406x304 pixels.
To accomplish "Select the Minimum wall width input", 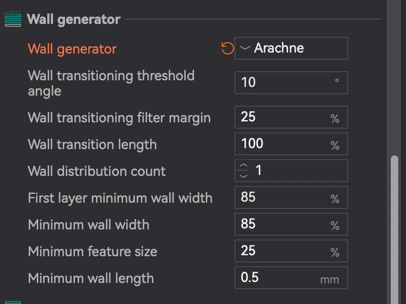I will pyautogui.click(x=285, y=224).
